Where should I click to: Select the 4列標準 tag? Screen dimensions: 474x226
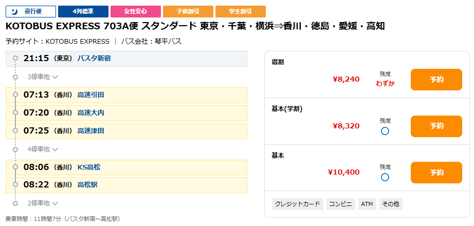pos(83,11)
